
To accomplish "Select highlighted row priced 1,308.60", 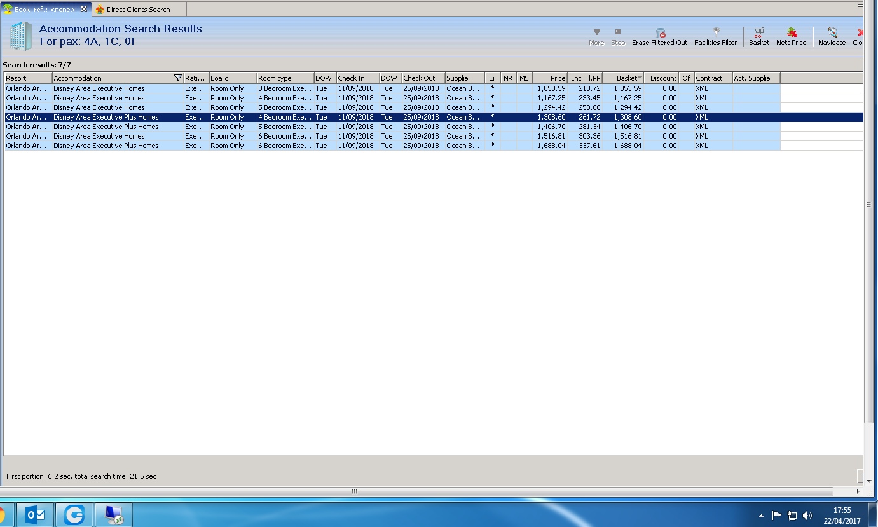I will (x=434, y=117).
